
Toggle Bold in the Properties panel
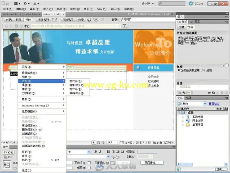(x=96, y=152)
